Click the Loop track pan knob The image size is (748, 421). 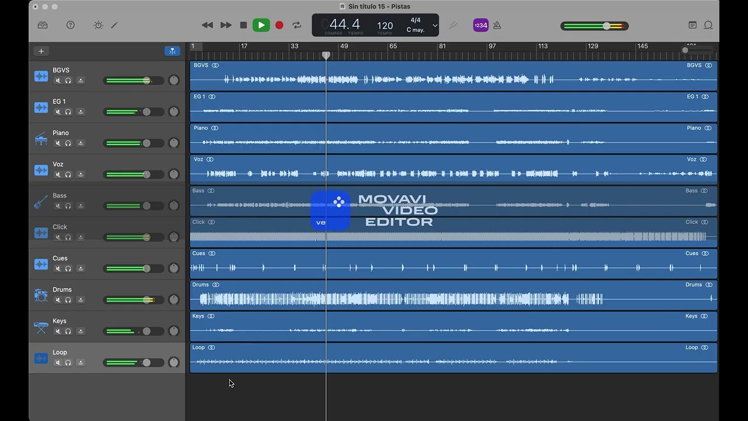pyautogui.click(x=174, y=363)
